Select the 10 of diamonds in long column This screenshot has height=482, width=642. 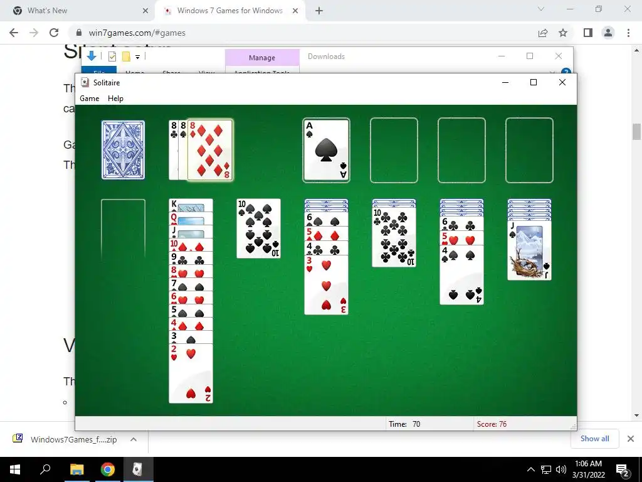coord(191,245)
